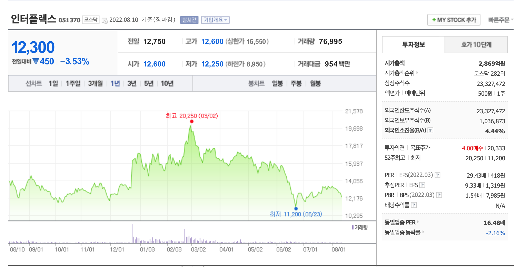
Task: Toggle the 실시간 real-time button
Action: click(189, 20)
